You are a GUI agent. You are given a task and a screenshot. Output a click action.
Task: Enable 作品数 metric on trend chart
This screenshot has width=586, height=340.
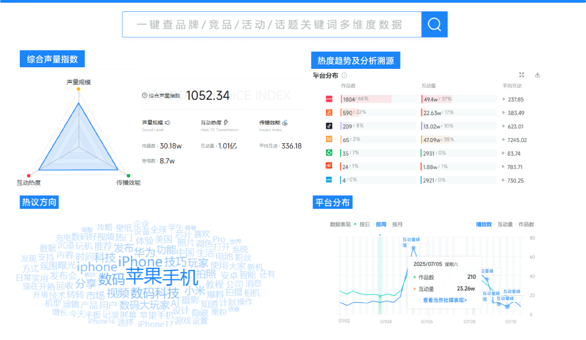(526, 224)
